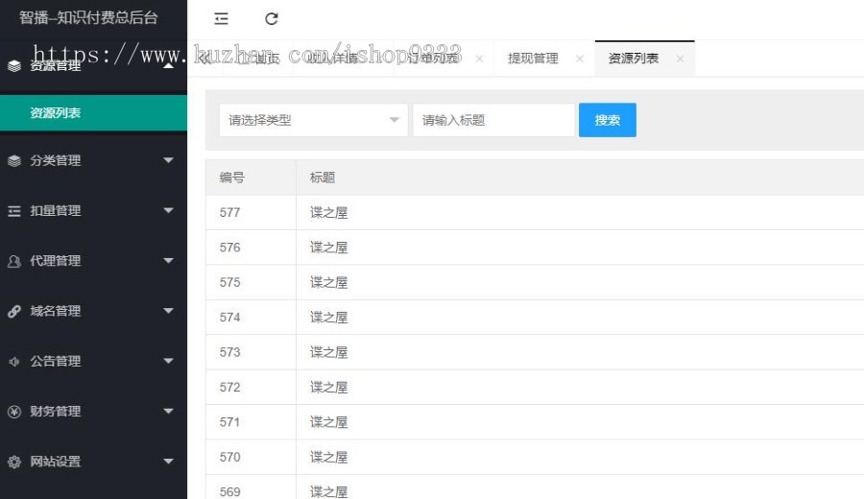This screenshot has width=864, height=499.
Task: Expand the 网站设置 menu arrow
Action: point(169,461)
